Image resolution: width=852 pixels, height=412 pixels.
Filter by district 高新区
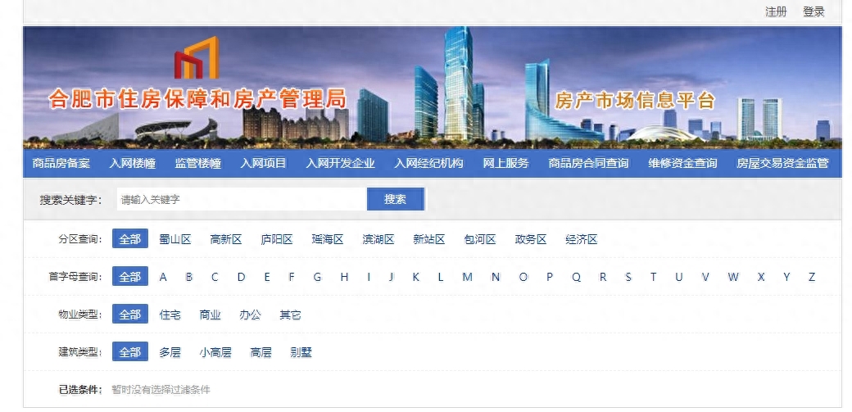pos(226,239)
